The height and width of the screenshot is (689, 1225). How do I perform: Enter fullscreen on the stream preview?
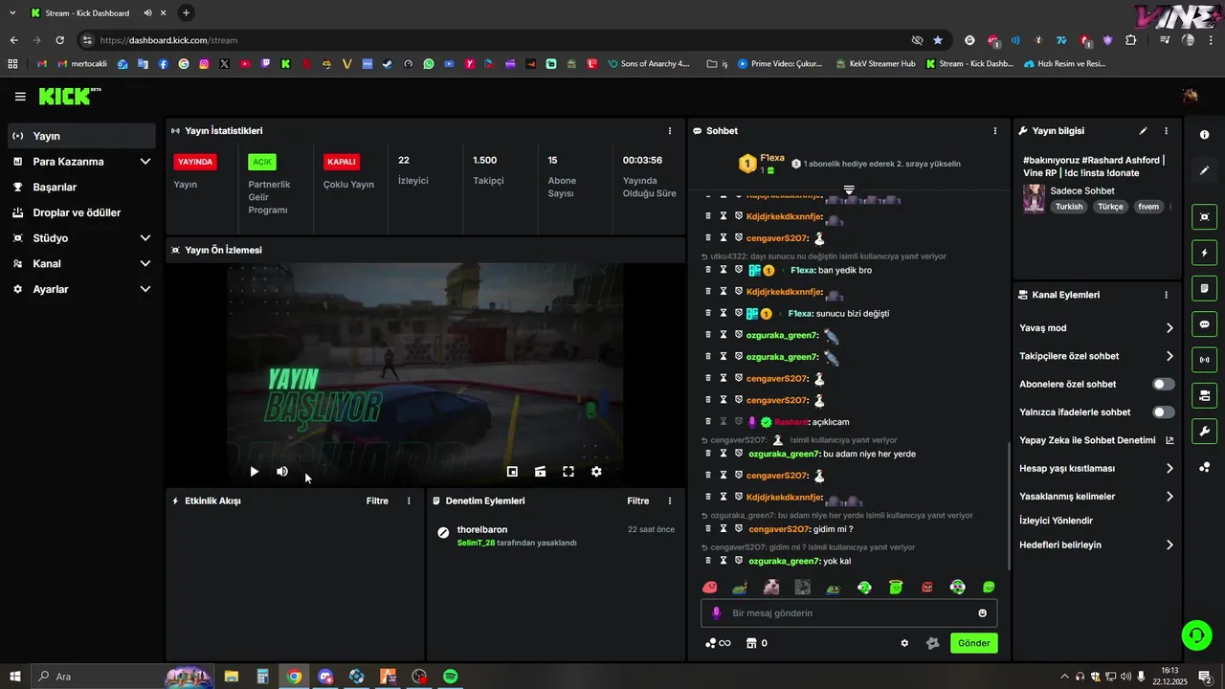point(568,472)
